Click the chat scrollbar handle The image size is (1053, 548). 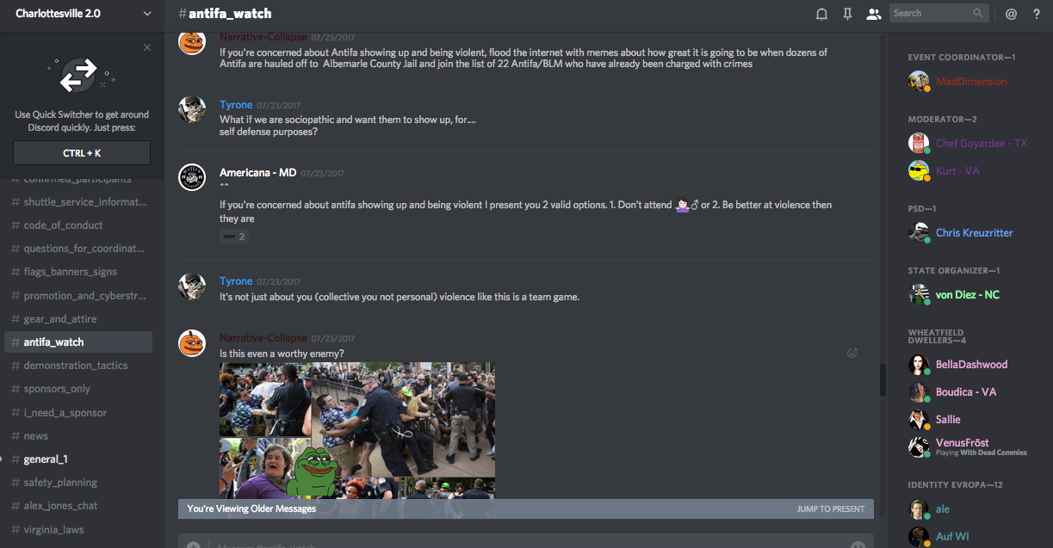[x=883, y=379]
